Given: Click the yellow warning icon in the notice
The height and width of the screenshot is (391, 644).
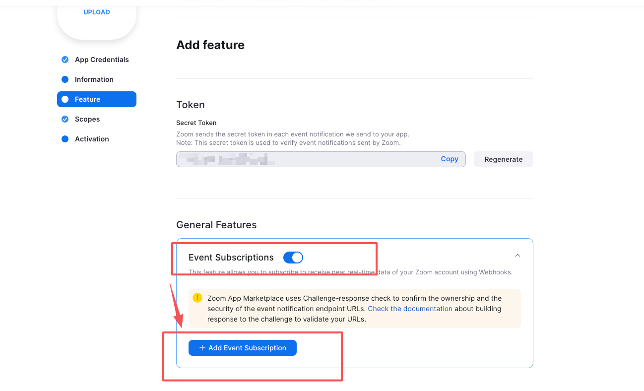Looking at the screenshot, I should click(197, 298).
